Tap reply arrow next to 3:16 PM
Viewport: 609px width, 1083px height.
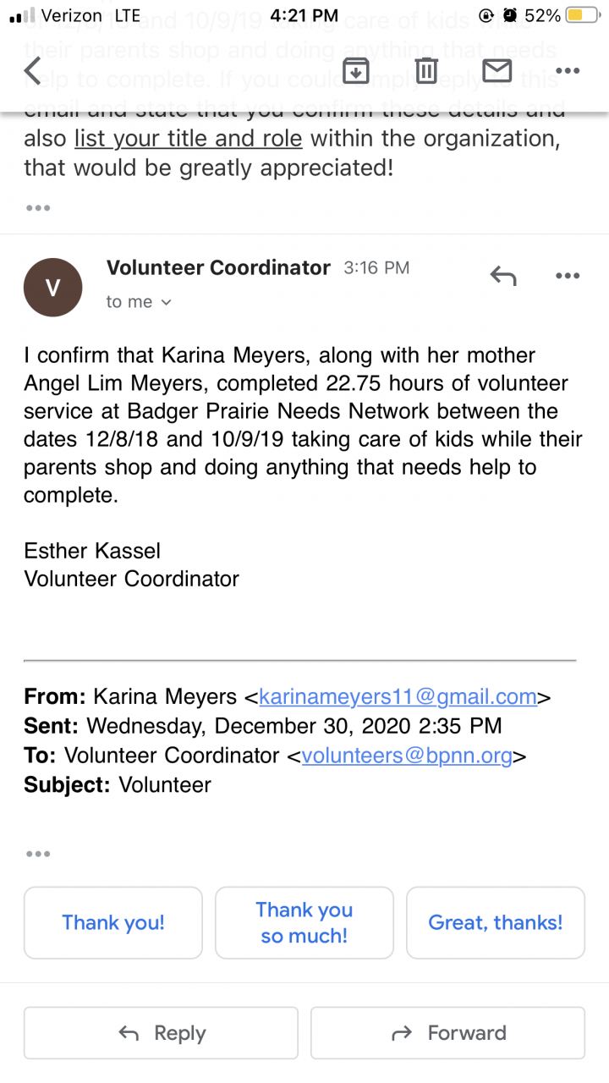(x=503, y=275)
